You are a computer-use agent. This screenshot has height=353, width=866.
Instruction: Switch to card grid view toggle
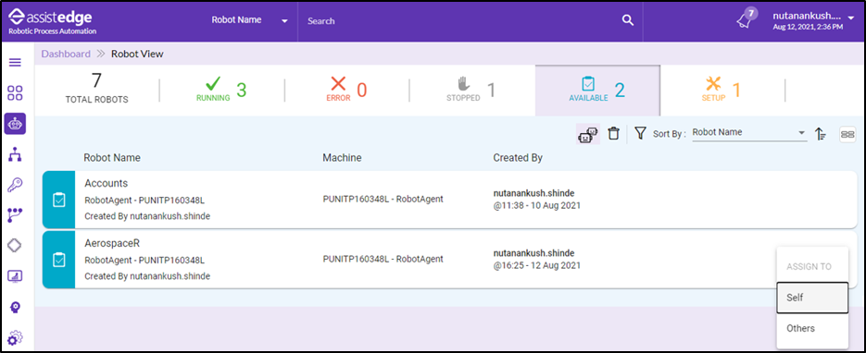tap(847, 134)
